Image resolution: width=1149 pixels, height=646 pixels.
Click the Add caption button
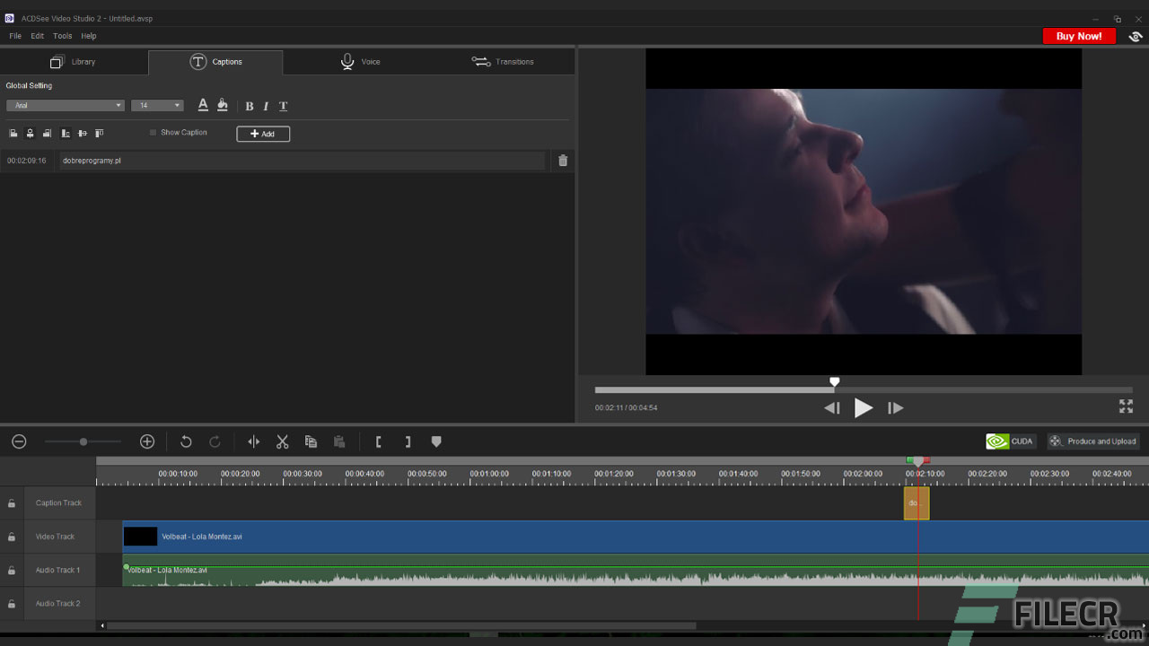263,134
